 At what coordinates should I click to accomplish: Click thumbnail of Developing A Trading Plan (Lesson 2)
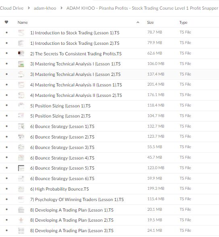21,220
